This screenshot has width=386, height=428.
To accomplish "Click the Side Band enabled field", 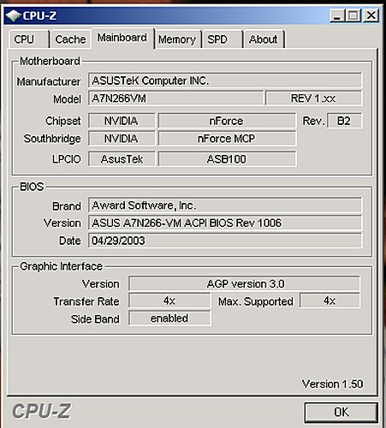I will [169, 318].
